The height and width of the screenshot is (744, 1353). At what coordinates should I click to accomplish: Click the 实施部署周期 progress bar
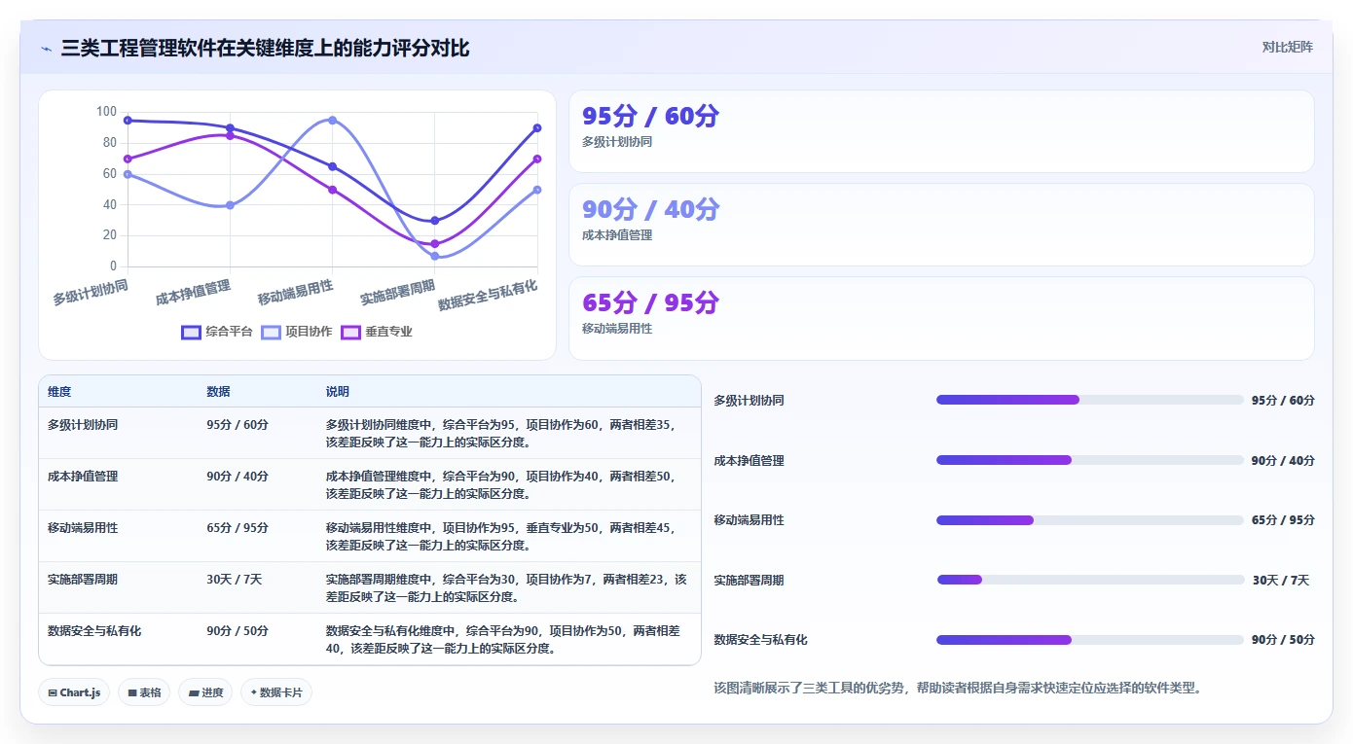click(1090, 580)
